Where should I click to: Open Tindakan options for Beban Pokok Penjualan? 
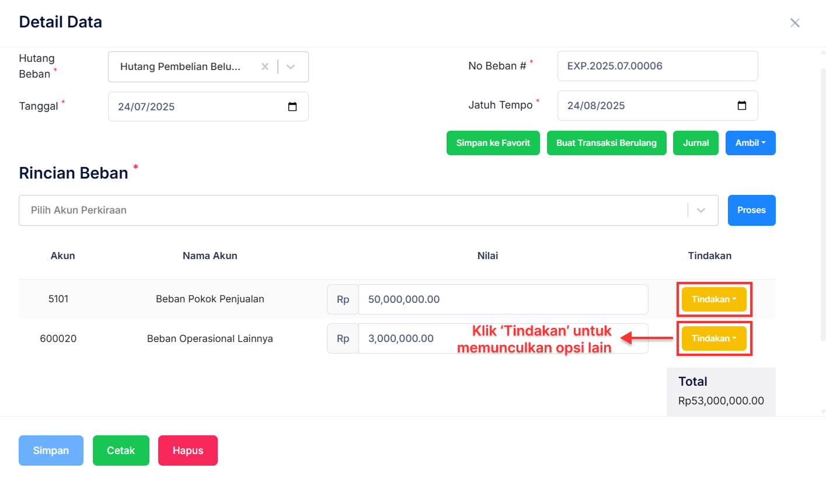pyautogui.click(x=713, y=298)
